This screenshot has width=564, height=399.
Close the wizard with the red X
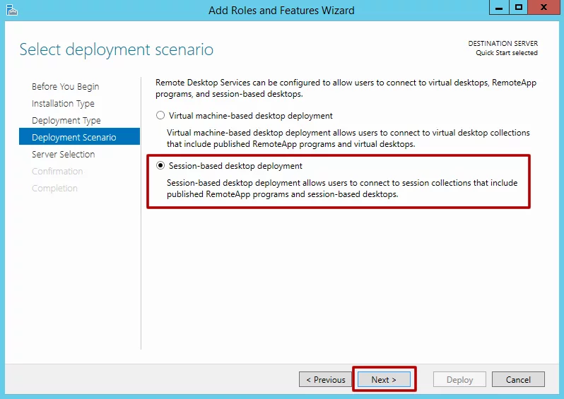[x=544, y=8]
